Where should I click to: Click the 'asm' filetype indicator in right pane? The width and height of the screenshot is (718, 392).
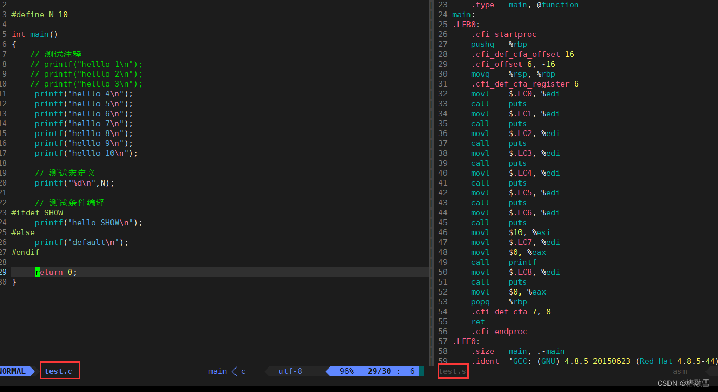point(679,371)
